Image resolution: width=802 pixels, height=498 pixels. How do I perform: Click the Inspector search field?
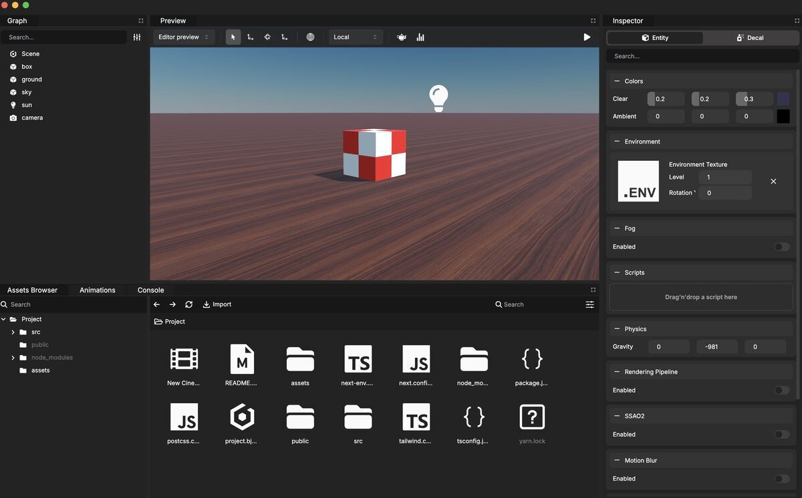(702, 56)
